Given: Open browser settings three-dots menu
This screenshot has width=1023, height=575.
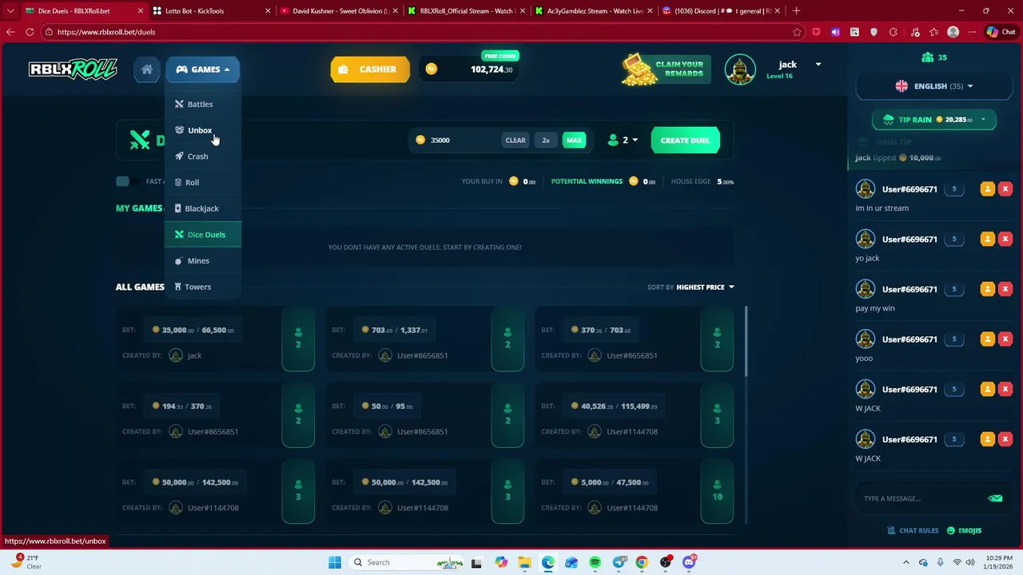Looking at the screenshot, I should click(x=972, y=32).
